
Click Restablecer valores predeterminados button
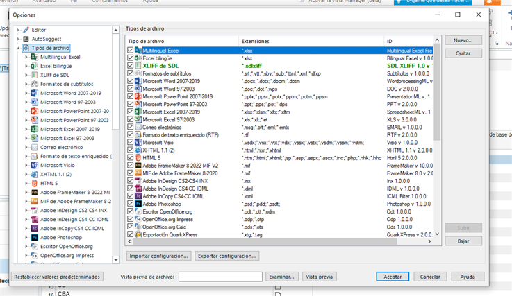tap(57, 277)
